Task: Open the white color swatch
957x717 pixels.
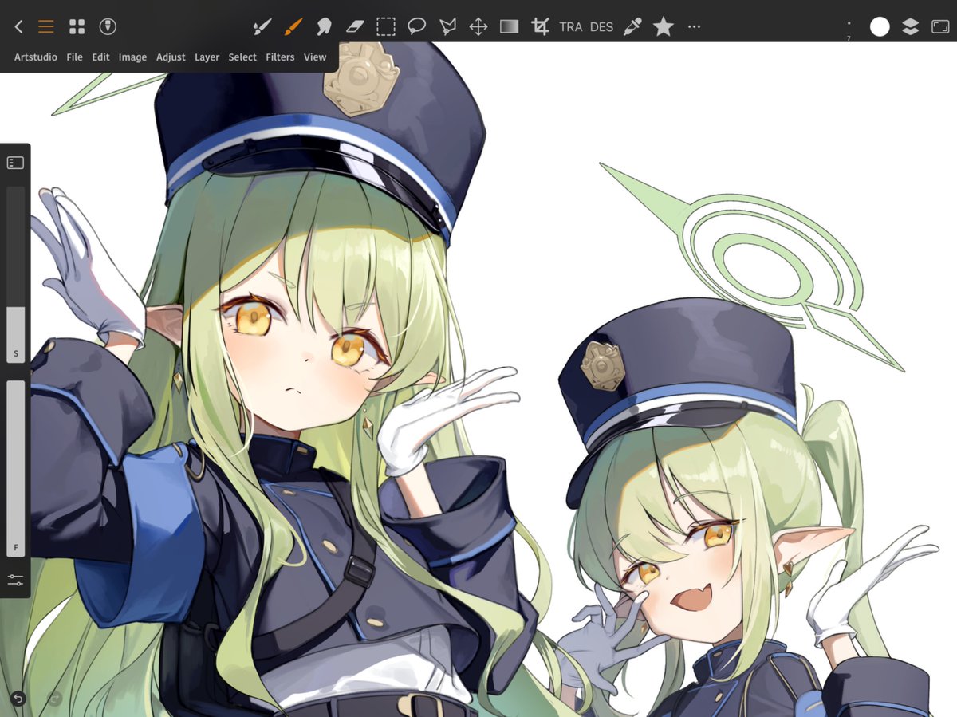Action: click(880, 26)
